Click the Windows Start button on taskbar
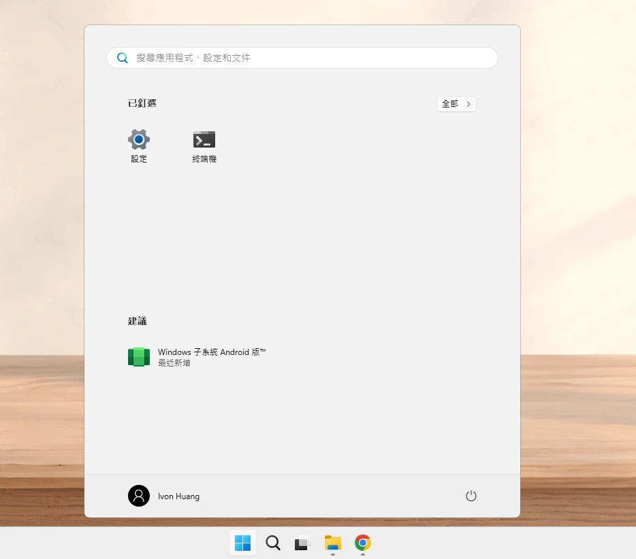The height and width of the screenshot is (559, 636). coord(243,543)
